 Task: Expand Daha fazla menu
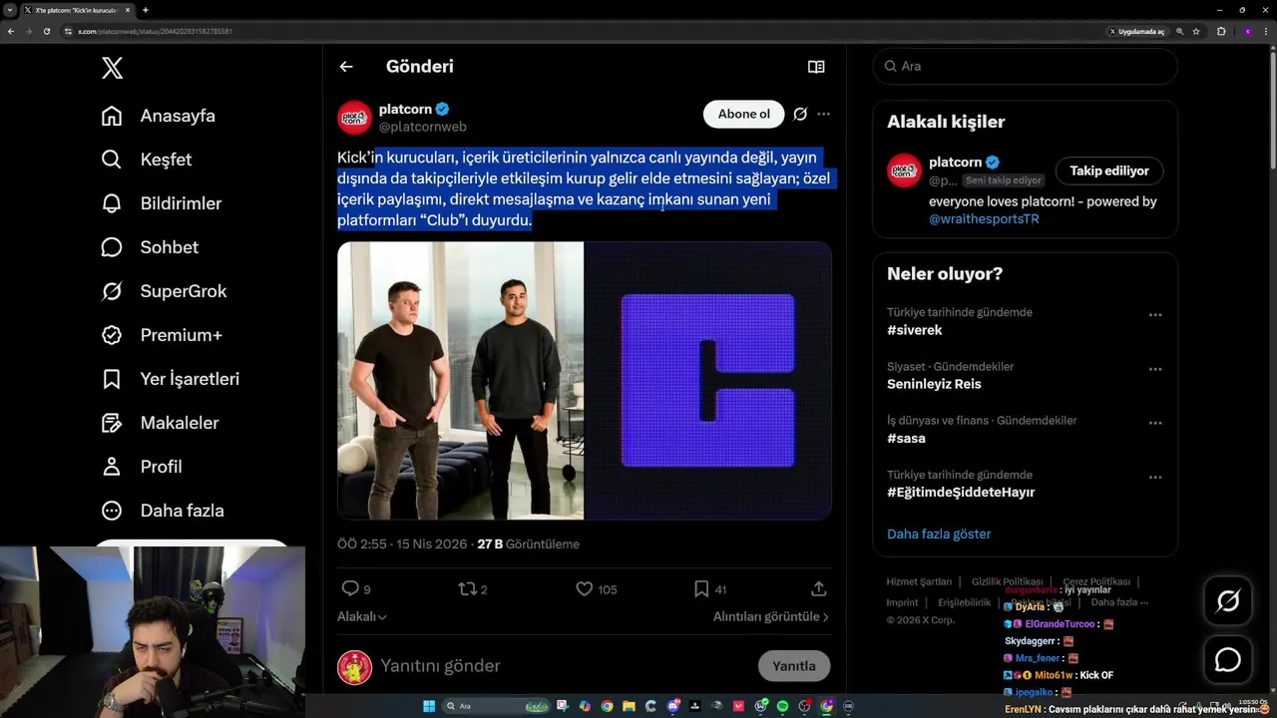163,511
